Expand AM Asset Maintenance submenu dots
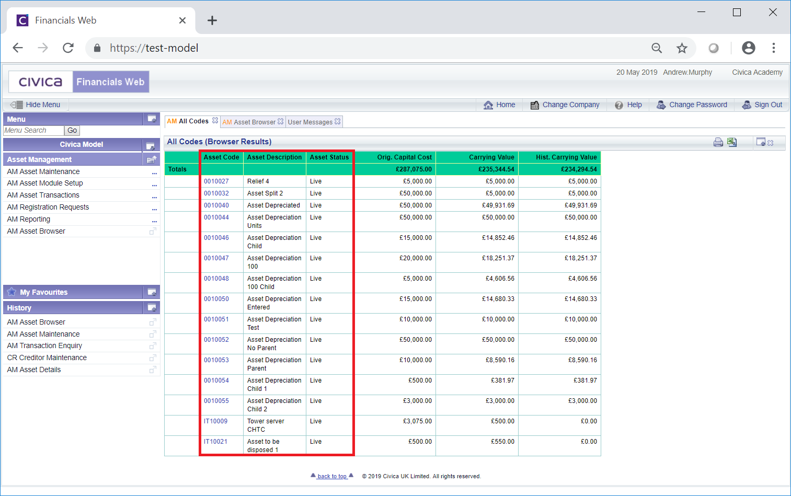Viewport: 791px width, 496px height. point(154,173)
